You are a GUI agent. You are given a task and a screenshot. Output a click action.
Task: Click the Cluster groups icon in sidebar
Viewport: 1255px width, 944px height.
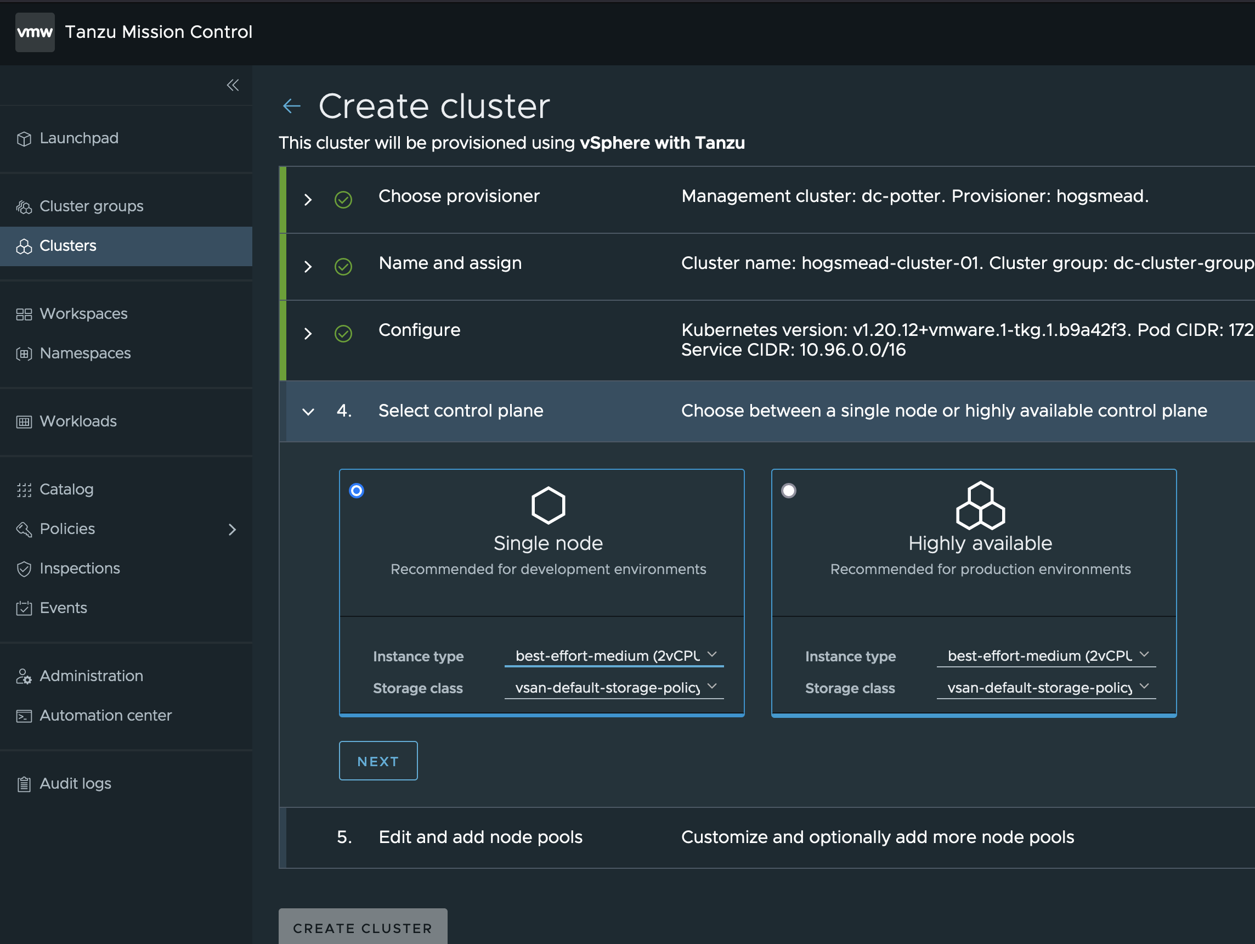[x=25, y=205]
